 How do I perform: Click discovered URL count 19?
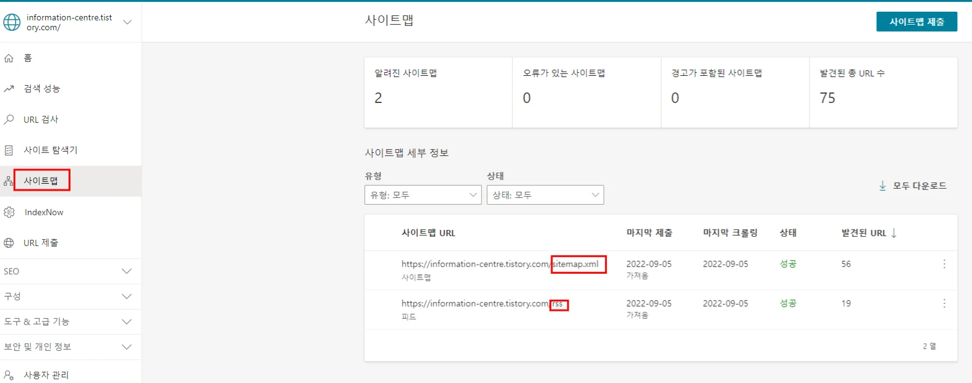(846, 303)
